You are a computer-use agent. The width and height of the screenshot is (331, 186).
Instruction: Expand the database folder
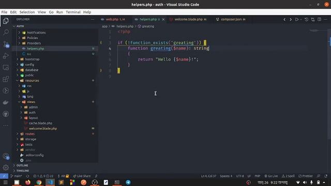pyautogui.click(x=32, y=70)
